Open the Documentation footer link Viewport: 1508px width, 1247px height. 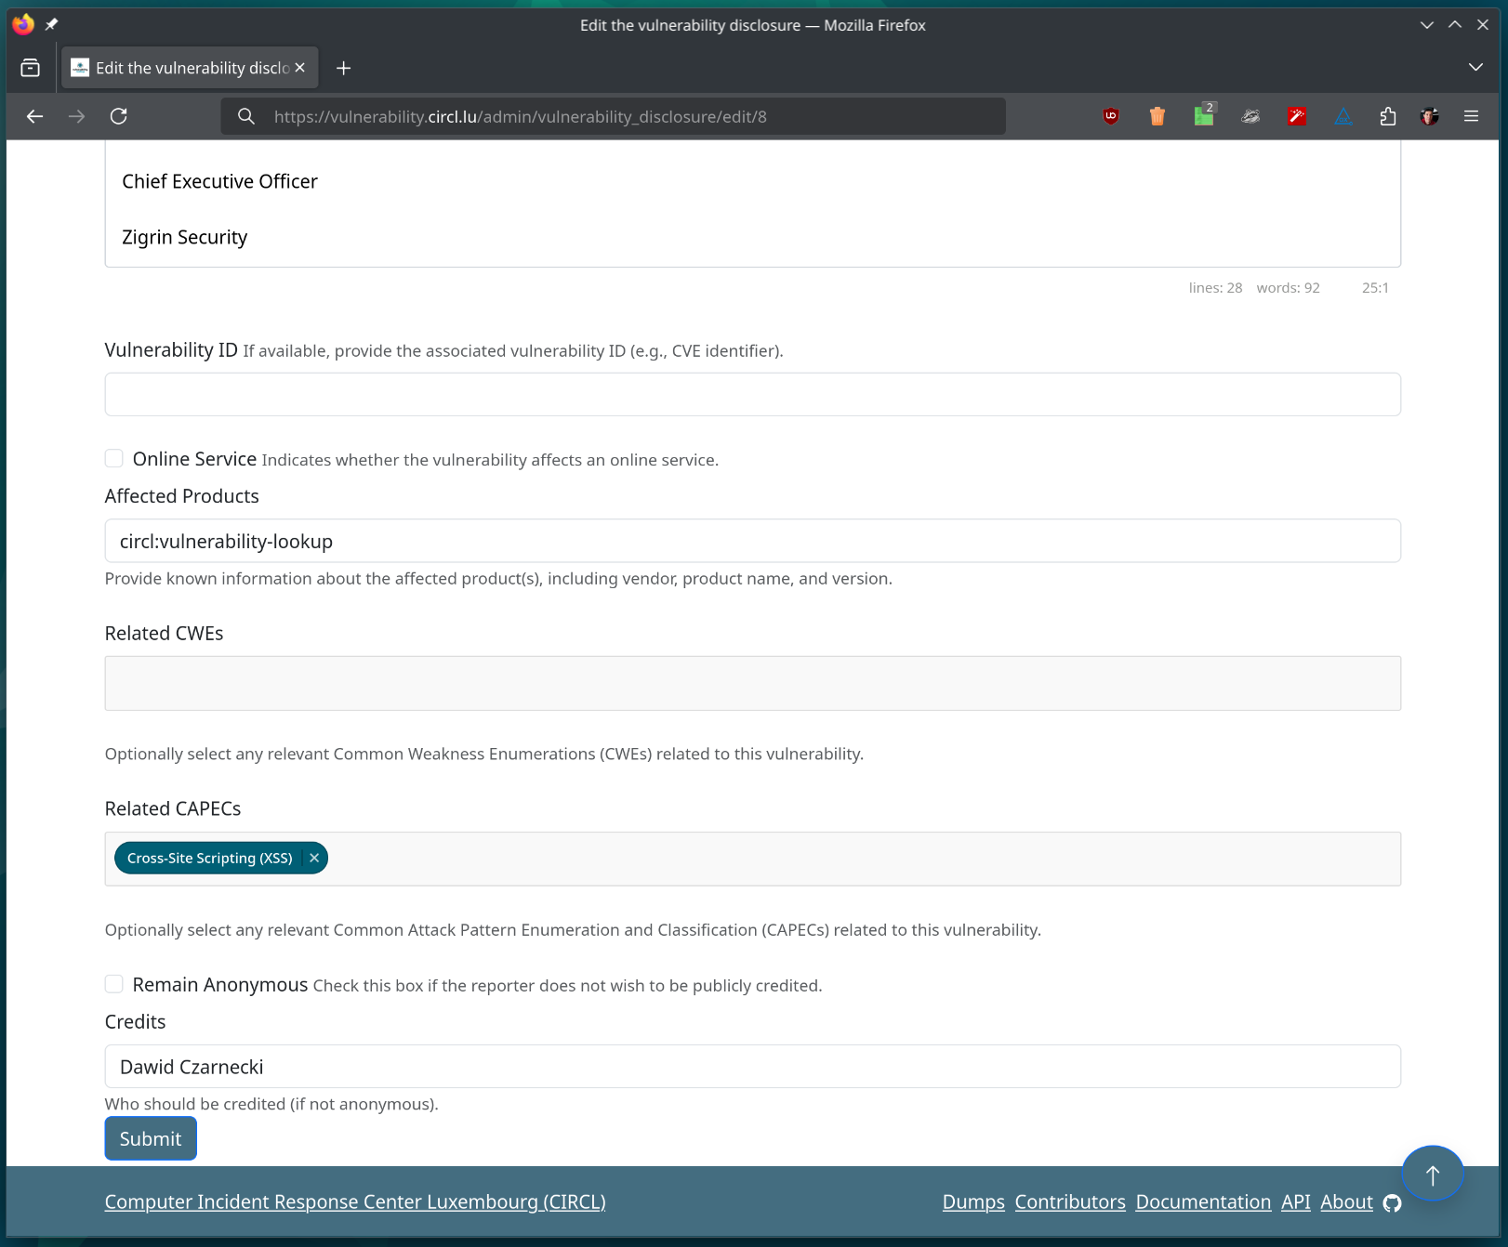1202,1201
